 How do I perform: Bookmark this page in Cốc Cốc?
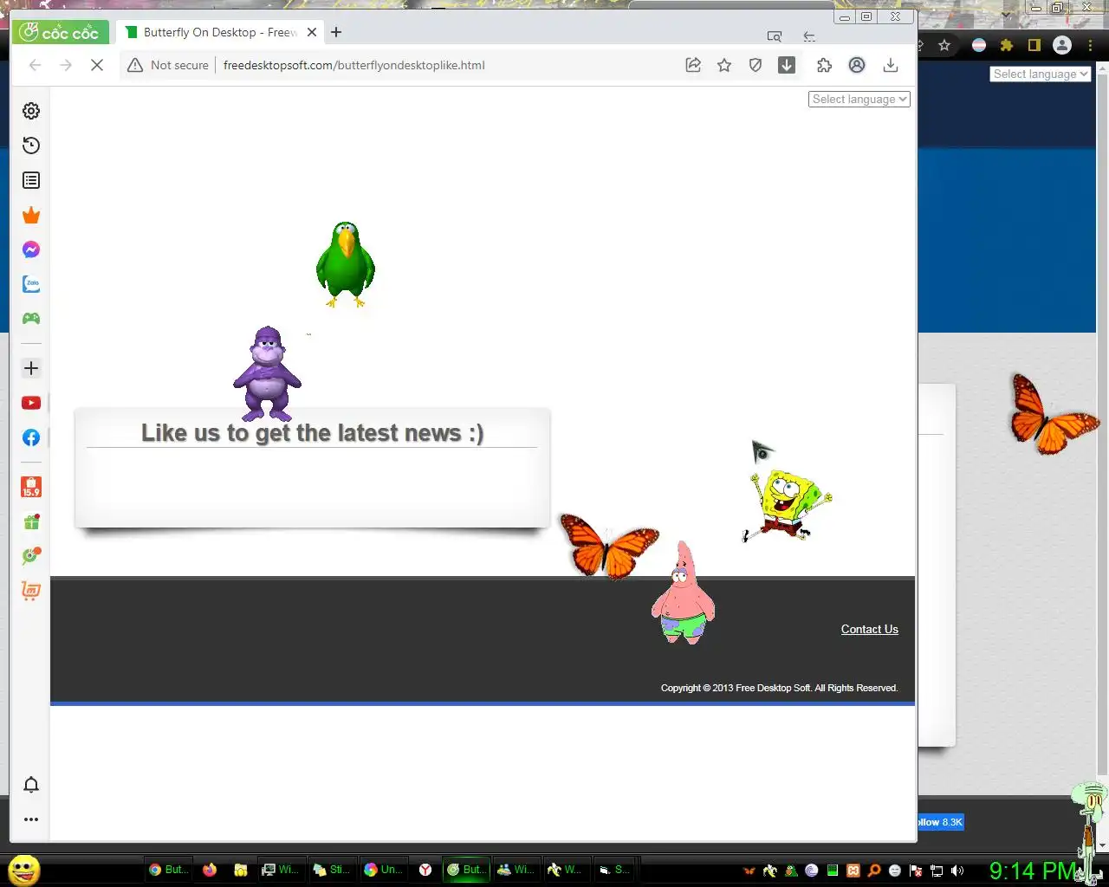click(724, 65)
